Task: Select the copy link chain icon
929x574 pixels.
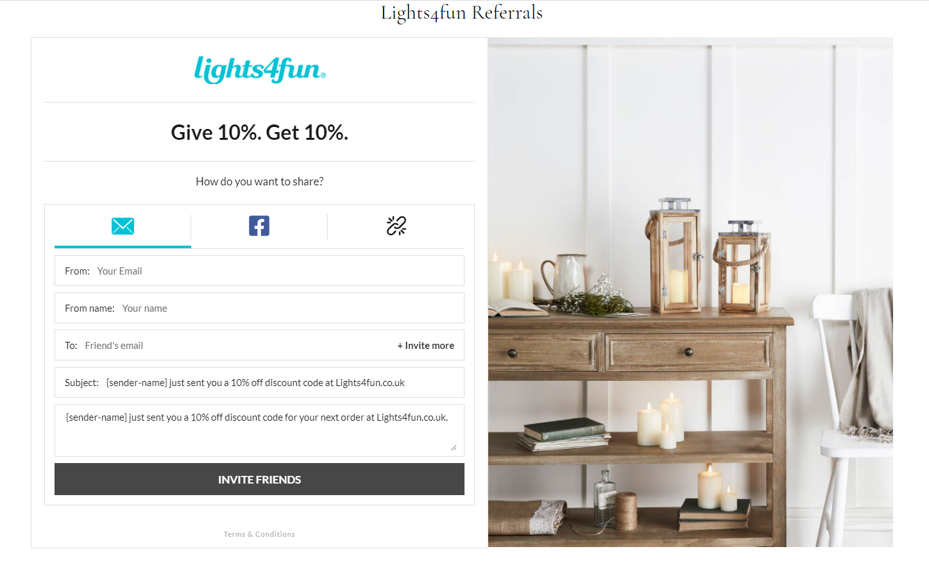Action: coord(396,226)
